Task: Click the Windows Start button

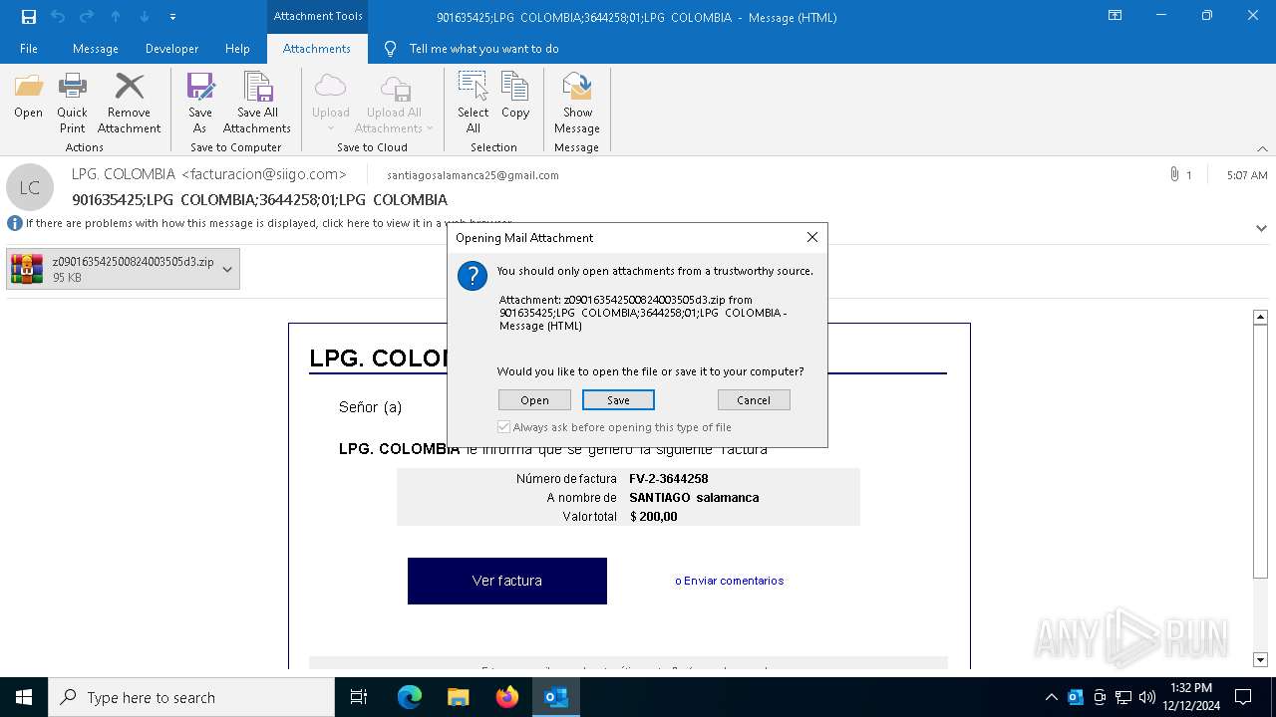Action: (24, 697)
